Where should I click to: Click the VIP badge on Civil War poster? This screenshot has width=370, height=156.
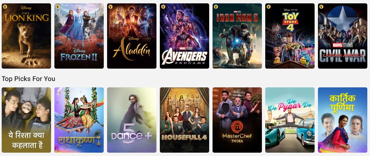click(x=321, y=7)
